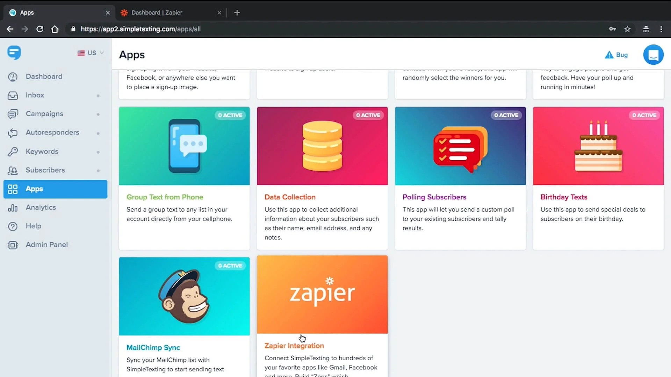Bookmark this page with star icon
671x377 pixels.
[627, 29]
